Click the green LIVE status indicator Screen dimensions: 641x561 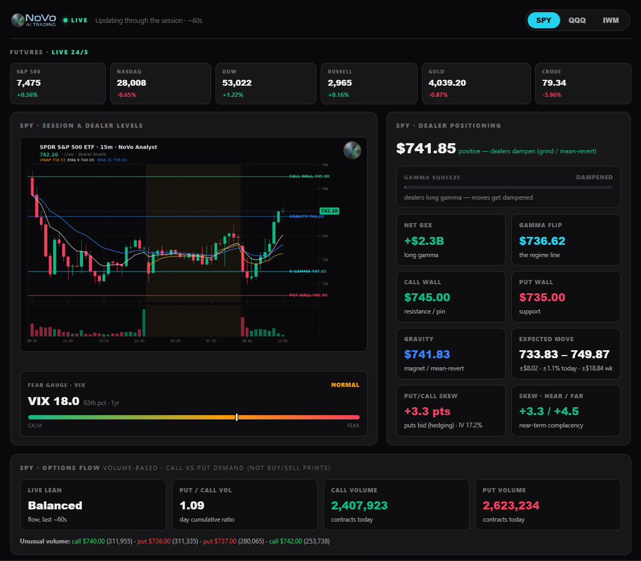coord(75,20)
